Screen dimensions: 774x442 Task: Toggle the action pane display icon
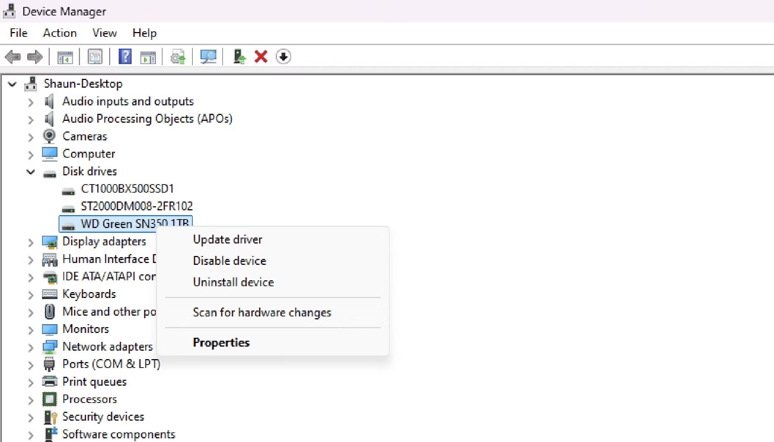[x=147, y=56]
